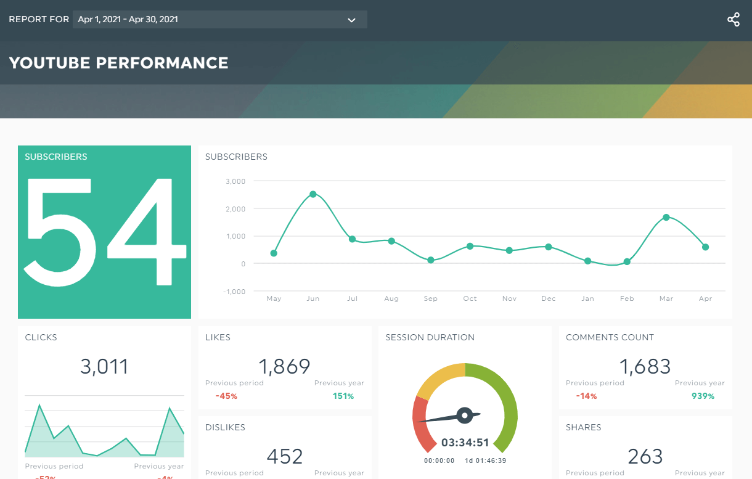Click the Clicks total value 3,011
The height and width of the screenshot is (479, 752).
click(x=105, y=367)
